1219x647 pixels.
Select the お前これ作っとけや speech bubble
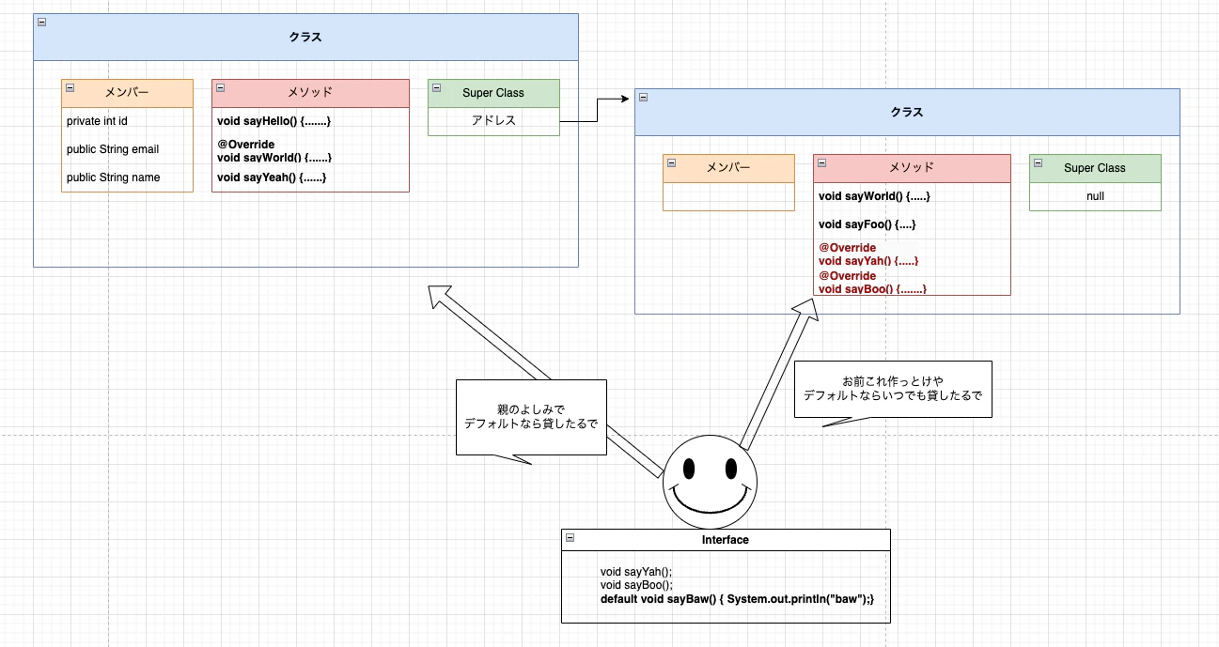pos(892,388)
